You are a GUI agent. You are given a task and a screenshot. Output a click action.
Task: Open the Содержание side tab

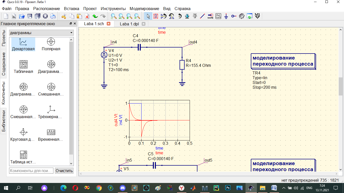[4, 64]
